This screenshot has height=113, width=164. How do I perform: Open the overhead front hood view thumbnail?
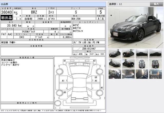click(142, 64)
